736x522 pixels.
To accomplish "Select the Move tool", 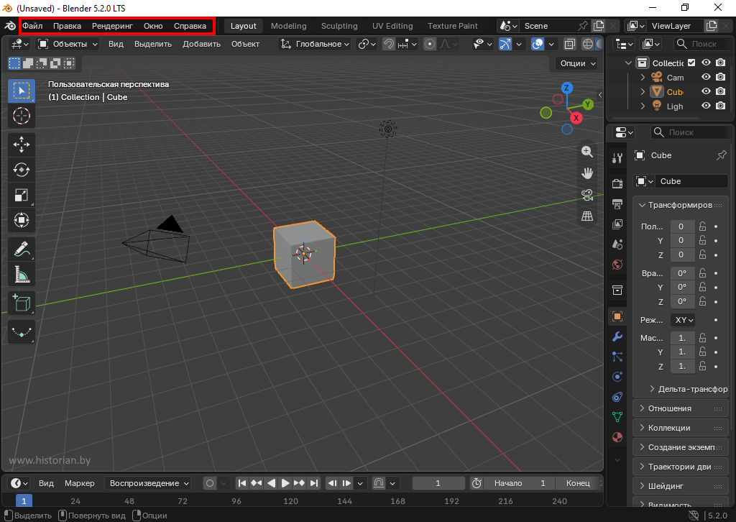I will point(22,145).
